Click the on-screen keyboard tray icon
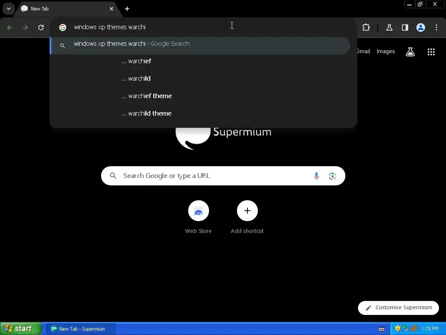 click(382, 329)
